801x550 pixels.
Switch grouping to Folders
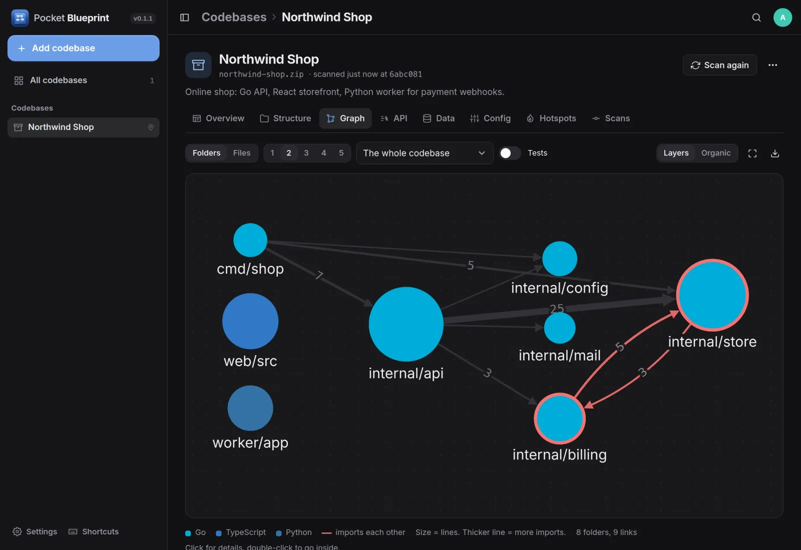[x=206, y=153]
